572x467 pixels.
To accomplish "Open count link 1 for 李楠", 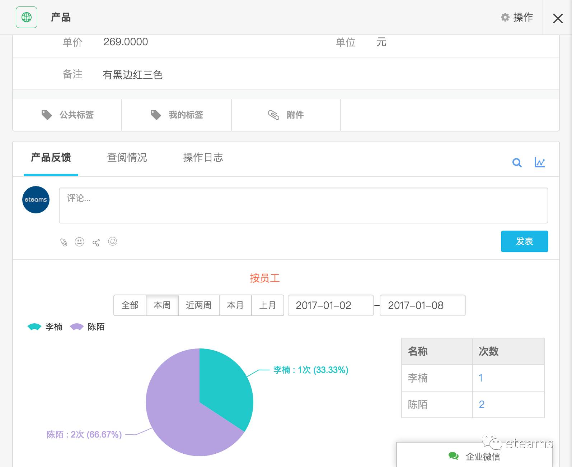I will pos(480,378).
